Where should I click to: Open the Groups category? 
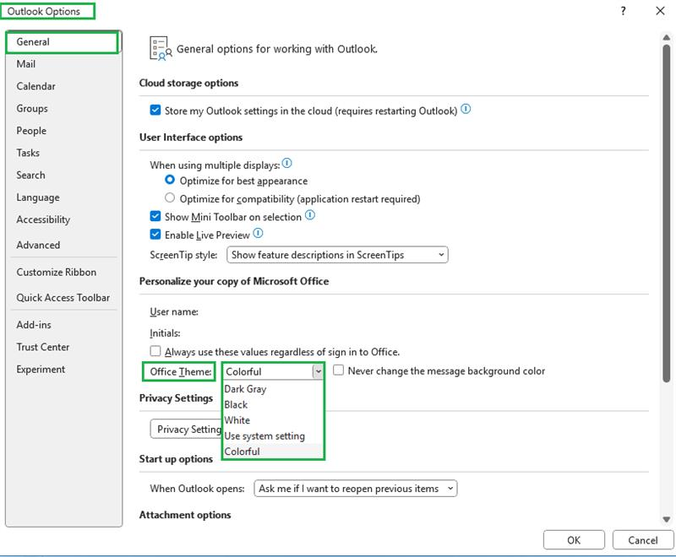click(63, 109)
